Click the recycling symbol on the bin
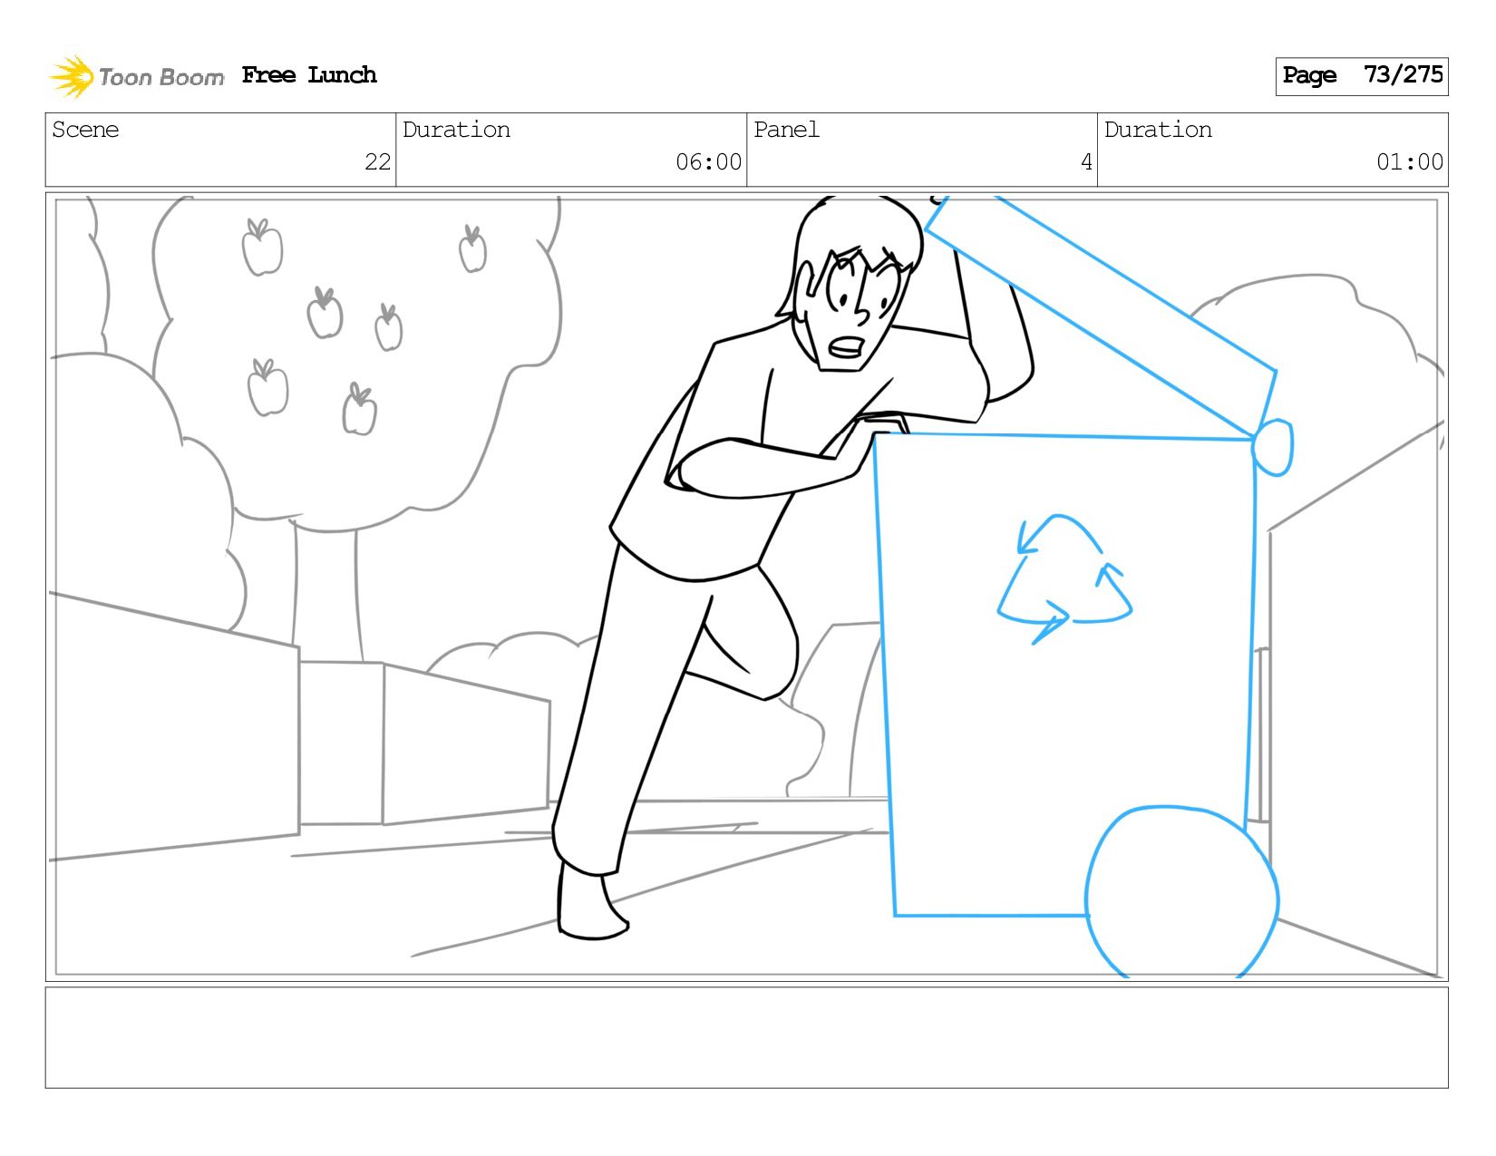Screen dimensions: 1496x1156 (1064, 579)
